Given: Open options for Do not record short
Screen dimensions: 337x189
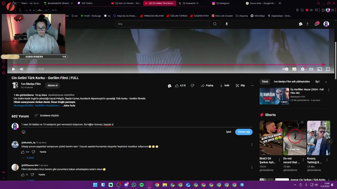Looking at the screenshot, I should click(x=303, y=160).
